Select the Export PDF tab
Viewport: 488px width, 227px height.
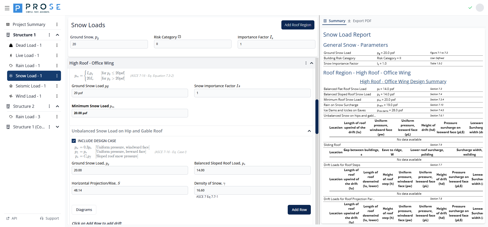click(360, 21)
